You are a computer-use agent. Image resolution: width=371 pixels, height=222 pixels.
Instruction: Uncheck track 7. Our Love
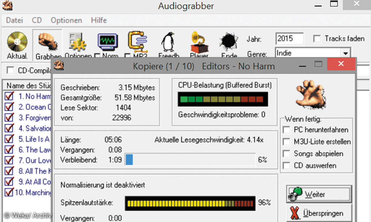coord(9,160)
